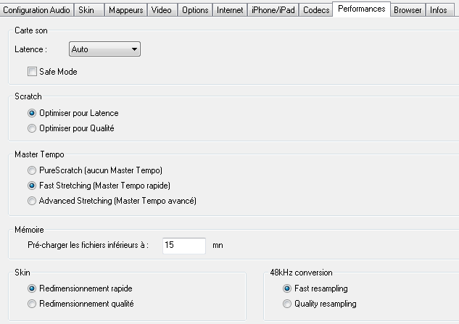Enable the Safe Mode checkbox
This screenshot has height=324, width=459.
(32, 72)
